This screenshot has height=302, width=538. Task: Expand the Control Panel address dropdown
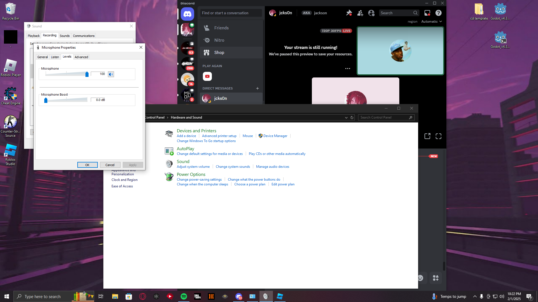(346, 117)
